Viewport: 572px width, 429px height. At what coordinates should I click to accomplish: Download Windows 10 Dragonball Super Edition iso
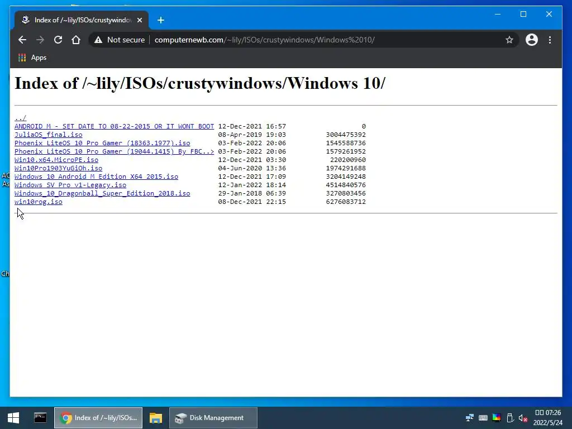(102, 193)
